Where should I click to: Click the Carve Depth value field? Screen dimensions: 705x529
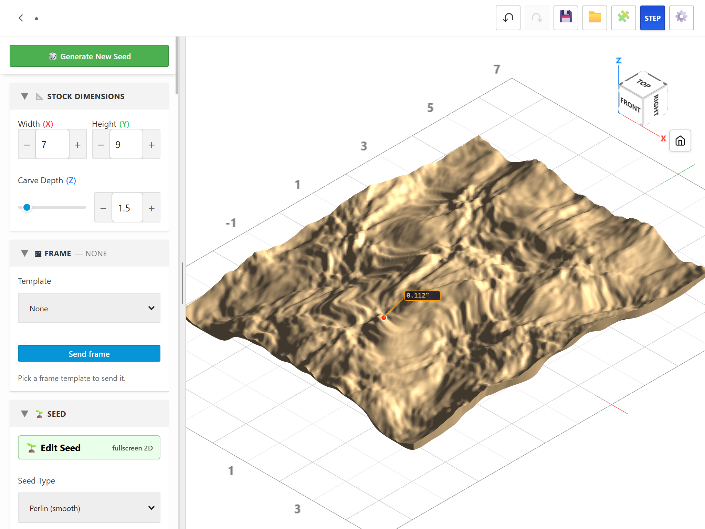[127, 208]
